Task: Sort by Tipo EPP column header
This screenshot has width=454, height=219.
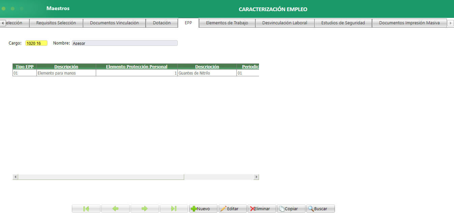Action: point(25,66)
